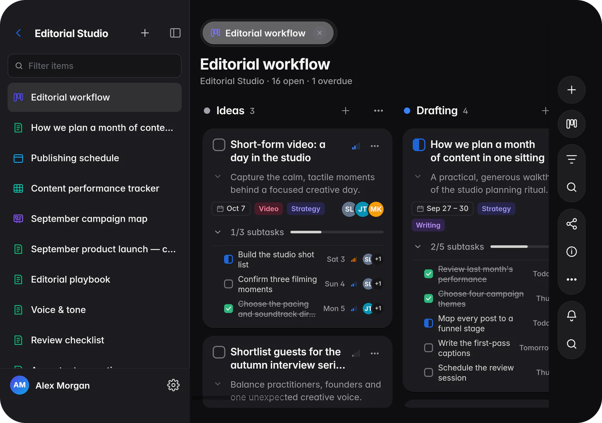602x423 pixels.
Task: Click the Writing tag on Drafting card
Action: 428,225
